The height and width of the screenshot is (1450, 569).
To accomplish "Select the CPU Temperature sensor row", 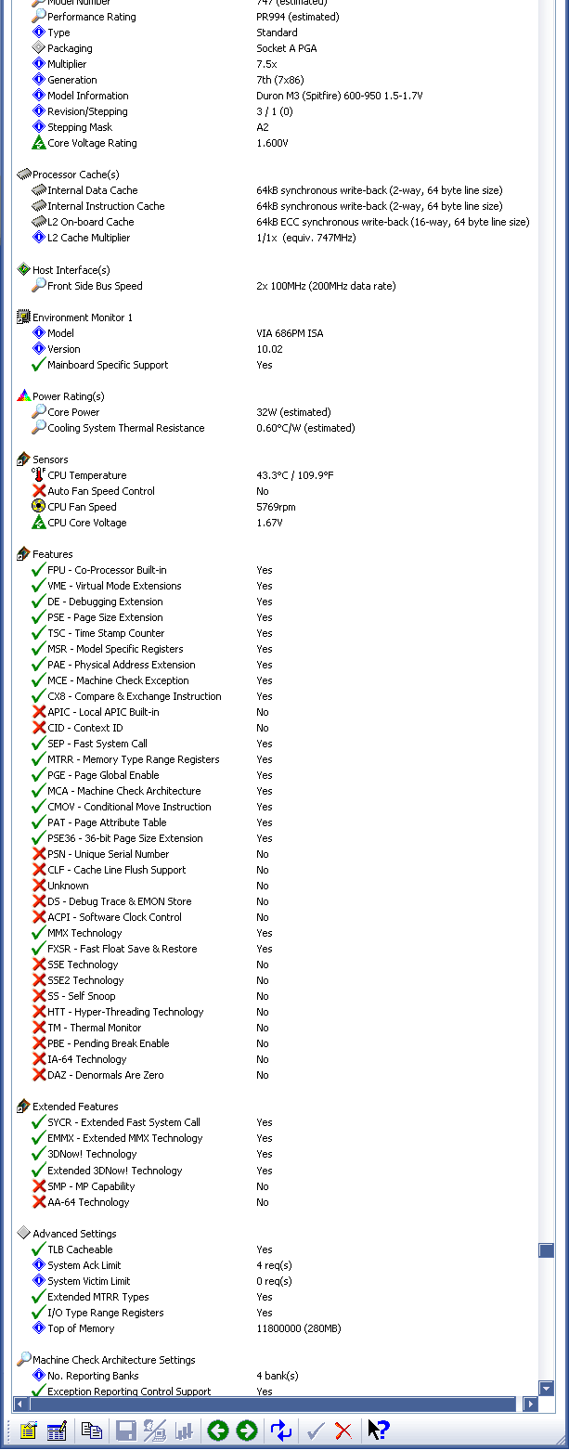I will (86, 475).
